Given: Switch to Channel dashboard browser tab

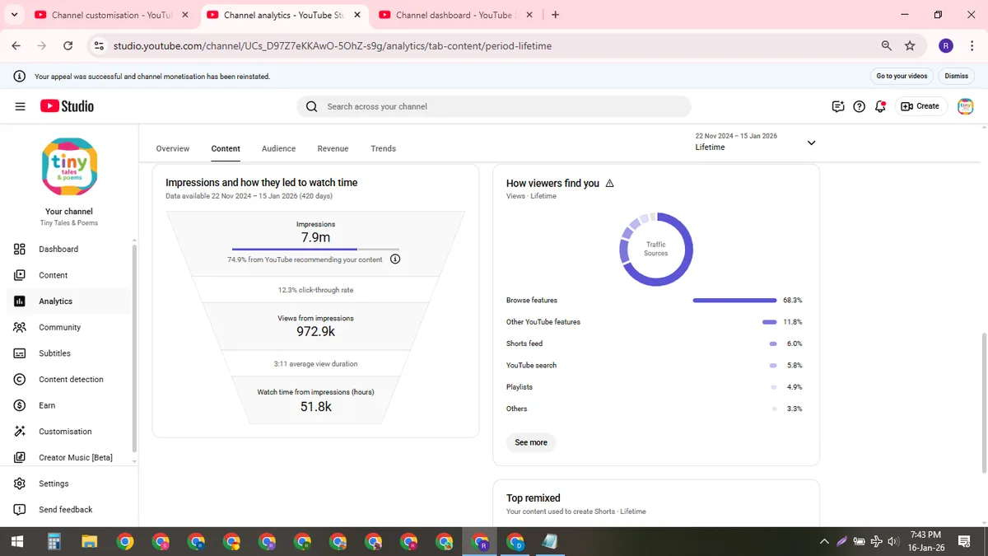Looking at the screenshot, I should point(456,15).
